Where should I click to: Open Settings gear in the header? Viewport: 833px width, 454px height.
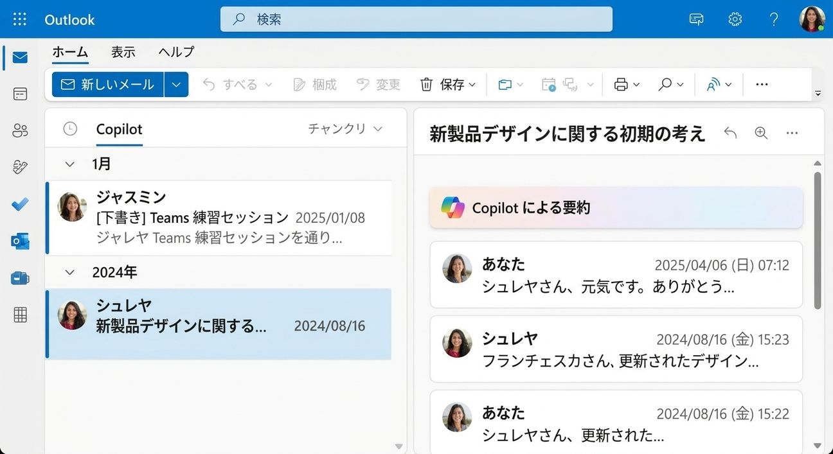pyautogui.click(x=735, y=19)
